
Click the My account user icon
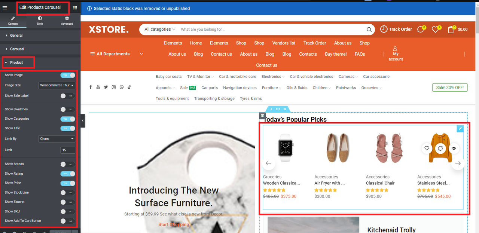pos(396,49)
